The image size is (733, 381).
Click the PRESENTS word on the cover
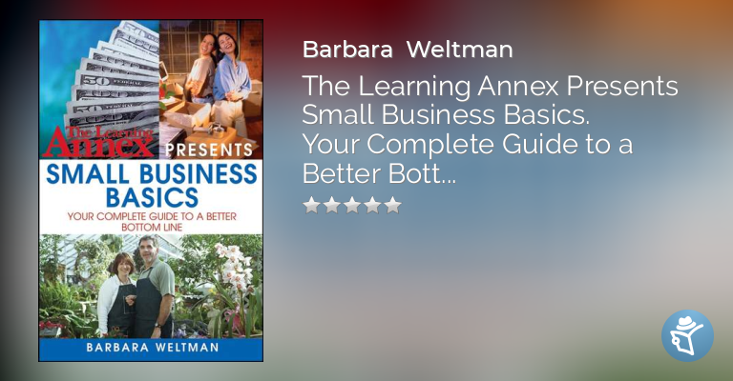[x=209, y=150]
